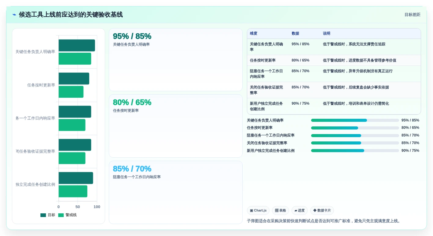This screenshot has height=236, width=433.
Task: Toggle the 警戒线 legend swatch in the chart
Action: [x=61, y=215]
